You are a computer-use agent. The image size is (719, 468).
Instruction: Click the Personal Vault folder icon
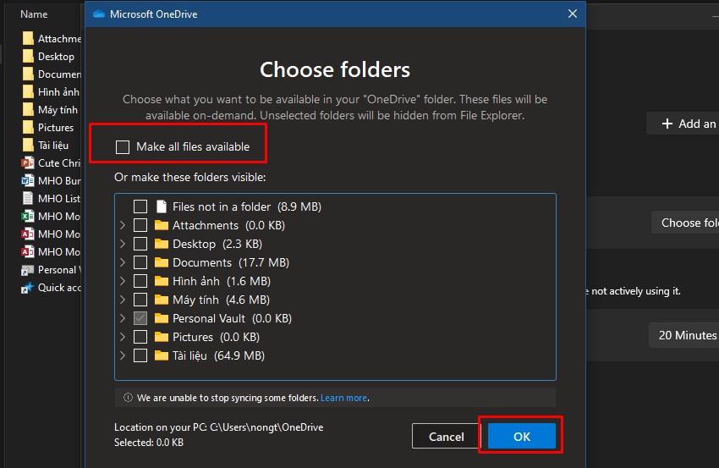162,318
